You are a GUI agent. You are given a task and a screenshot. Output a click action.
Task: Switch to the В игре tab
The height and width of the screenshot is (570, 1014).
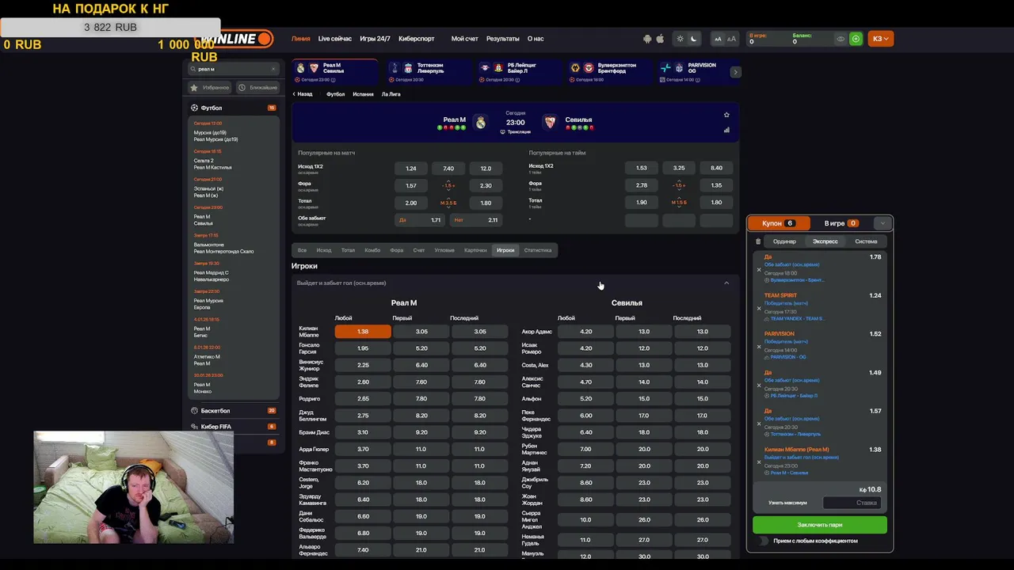[841, 223]
